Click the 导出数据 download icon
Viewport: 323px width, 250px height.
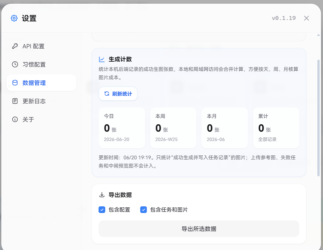tap(102, 195)
